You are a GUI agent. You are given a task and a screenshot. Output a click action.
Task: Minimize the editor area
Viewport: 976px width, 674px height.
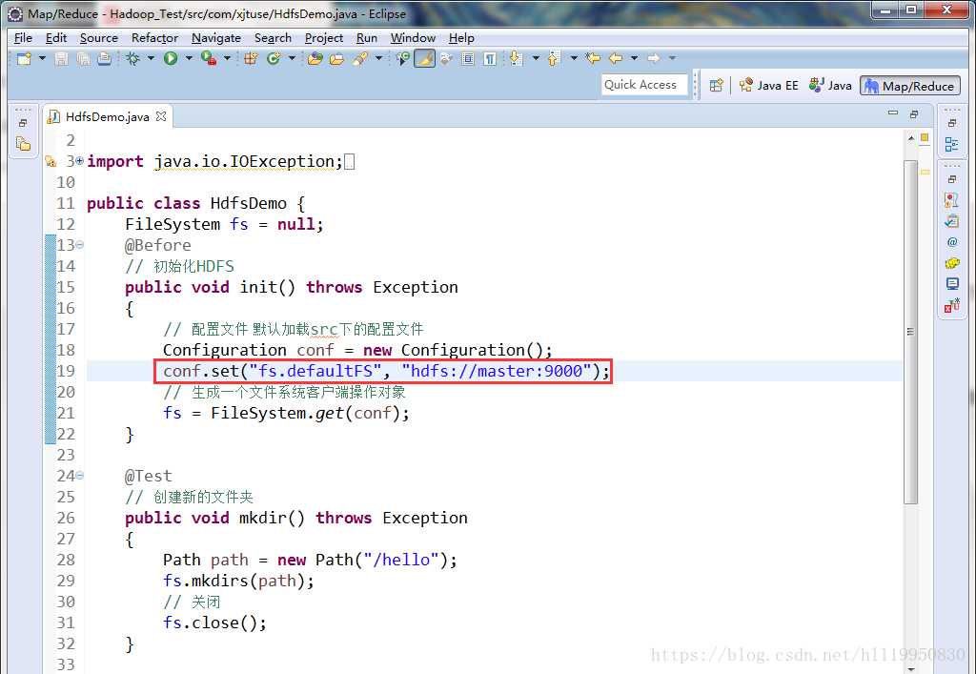[893, 113]
